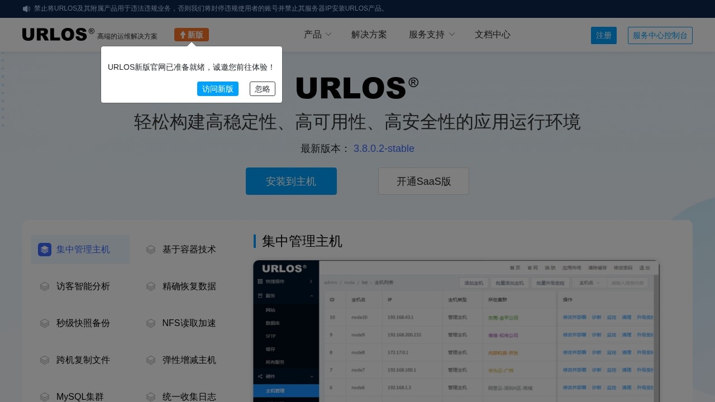Select the 秒级快照备份 feature tab

80,323
